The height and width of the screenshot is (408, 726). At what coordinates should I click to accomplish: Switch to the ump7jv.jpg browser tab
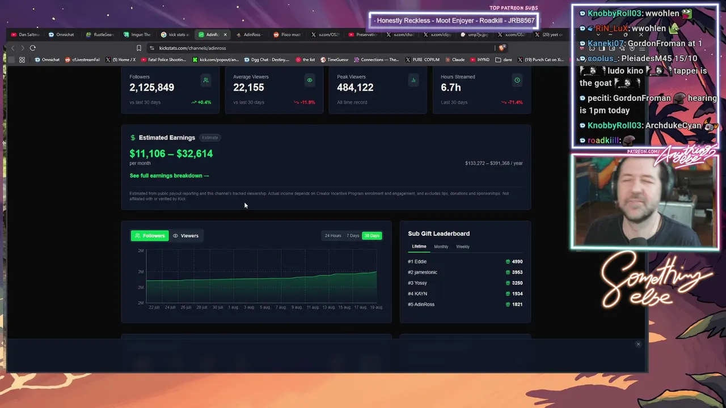(x=474, y=35)
